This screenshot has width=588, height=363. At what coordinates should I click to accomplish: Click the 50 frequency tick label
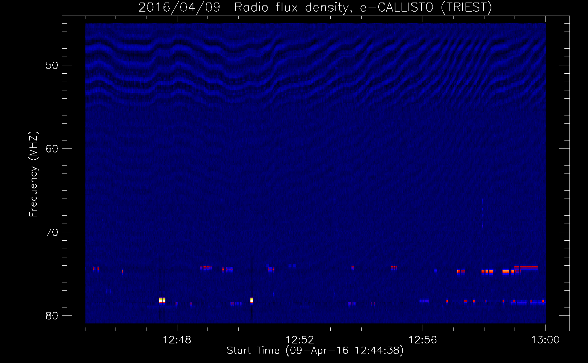click(x=52, y=65)
